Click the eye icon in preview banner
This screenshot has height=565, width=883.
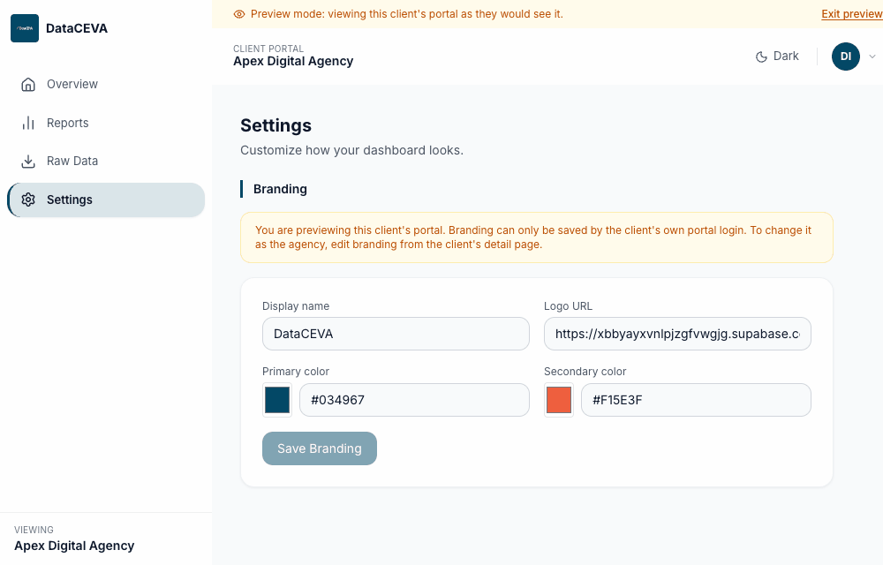(239, 14)
